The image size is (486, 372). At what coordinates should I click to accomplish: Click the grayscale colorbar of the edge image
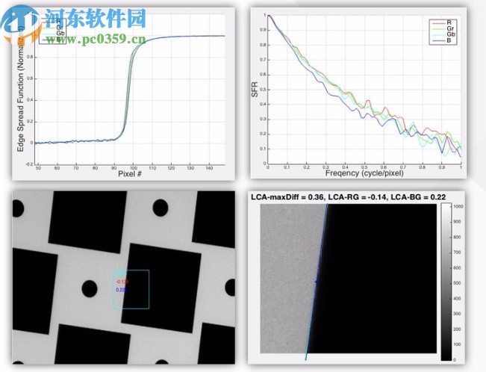pos(446,282)
